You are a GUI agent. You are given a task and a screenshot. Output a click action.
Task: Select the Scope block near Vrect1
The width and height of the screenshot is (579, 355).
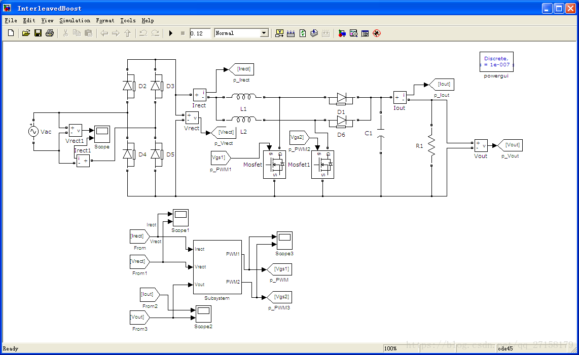(x=102, y=134)
